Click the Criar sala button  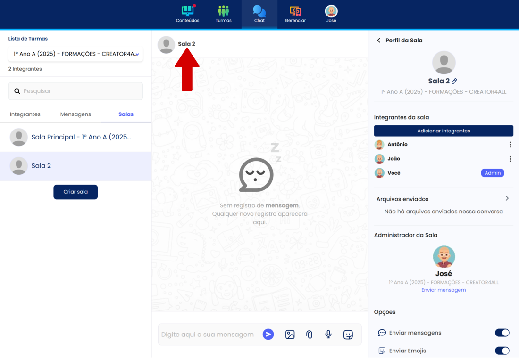75,192
